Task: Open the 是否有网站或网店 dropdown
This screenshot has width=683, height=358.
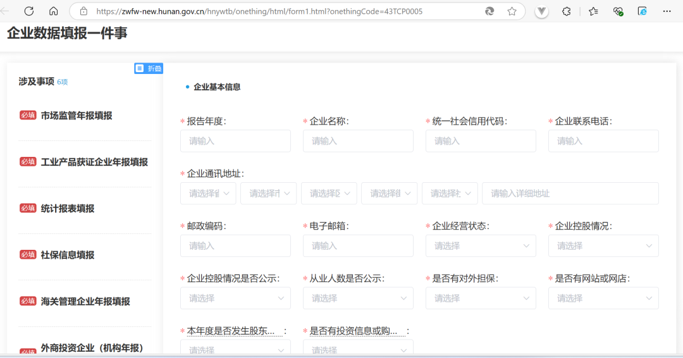Action: coord(603,299)
